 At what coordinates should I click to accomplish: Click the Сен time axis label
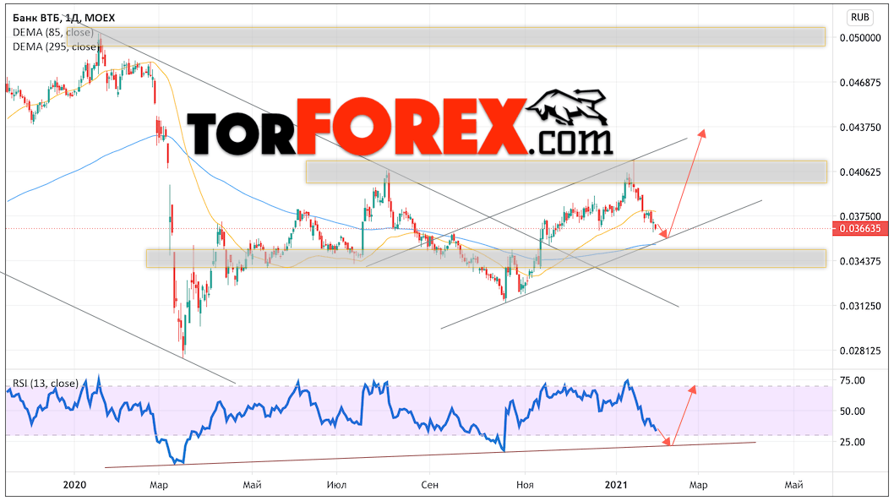point(429,485)
